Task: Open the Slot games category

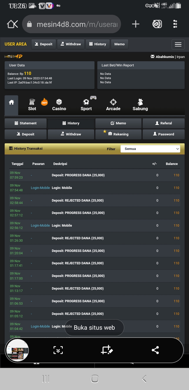Action: 32,105
